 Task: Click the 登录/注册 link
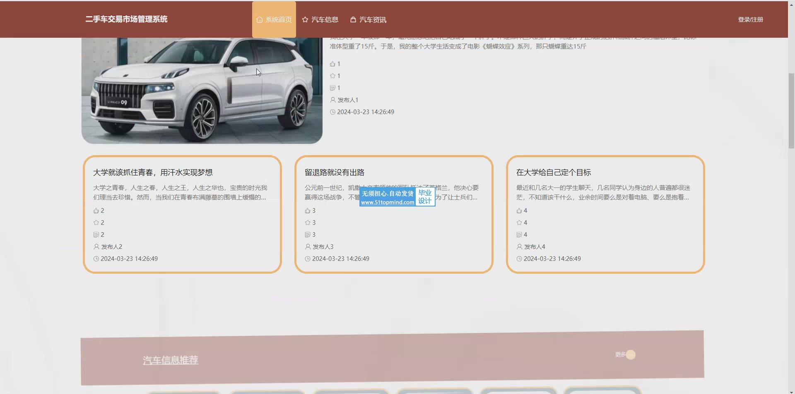[750, 19]
